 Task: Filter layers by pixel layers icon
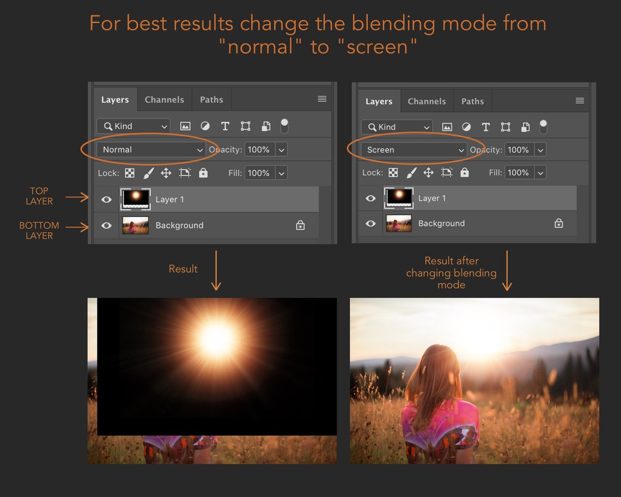[x=185, y=126]
